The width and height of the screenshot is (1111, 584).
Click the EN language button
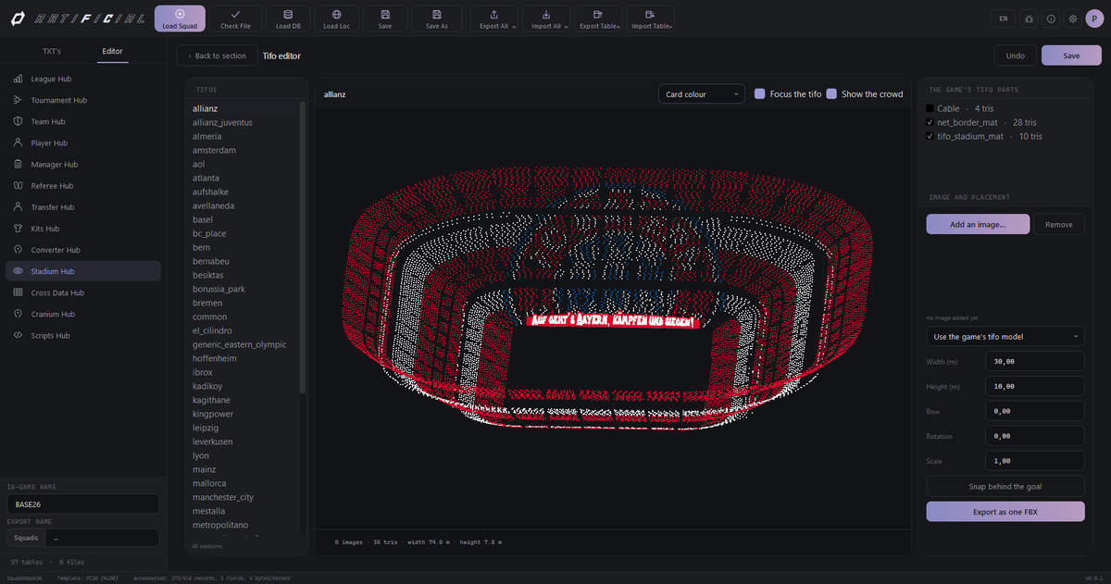tap(1004, 19)
